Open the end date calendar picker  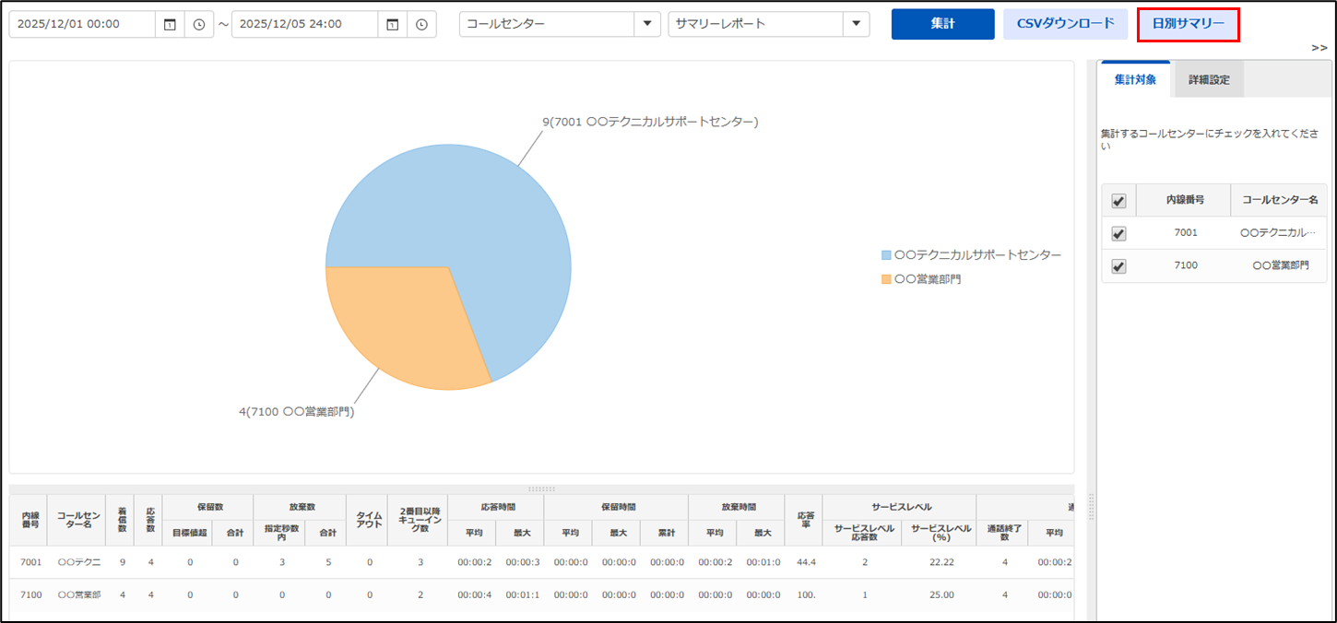pyautogui.click(x=392, y=25)
